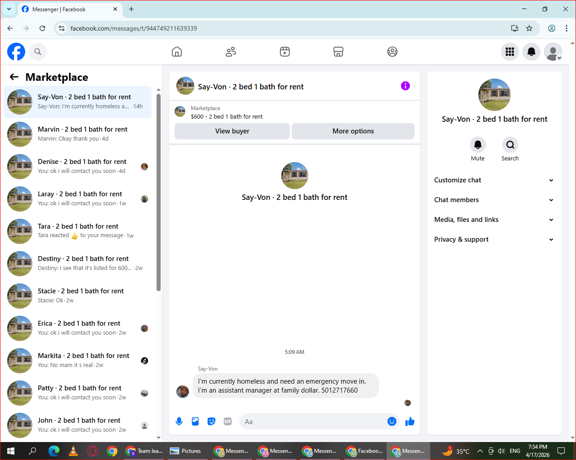
Task: Open Patty conversation in list
Action: click(x=78, y=393)
